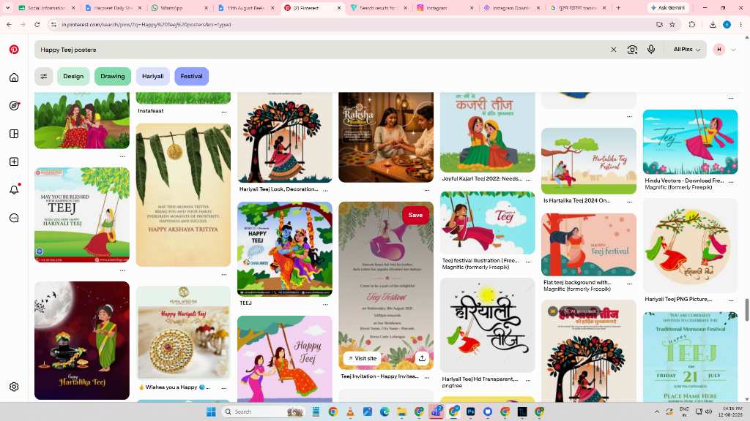Toggle the Hariyali filter chip

152,76
